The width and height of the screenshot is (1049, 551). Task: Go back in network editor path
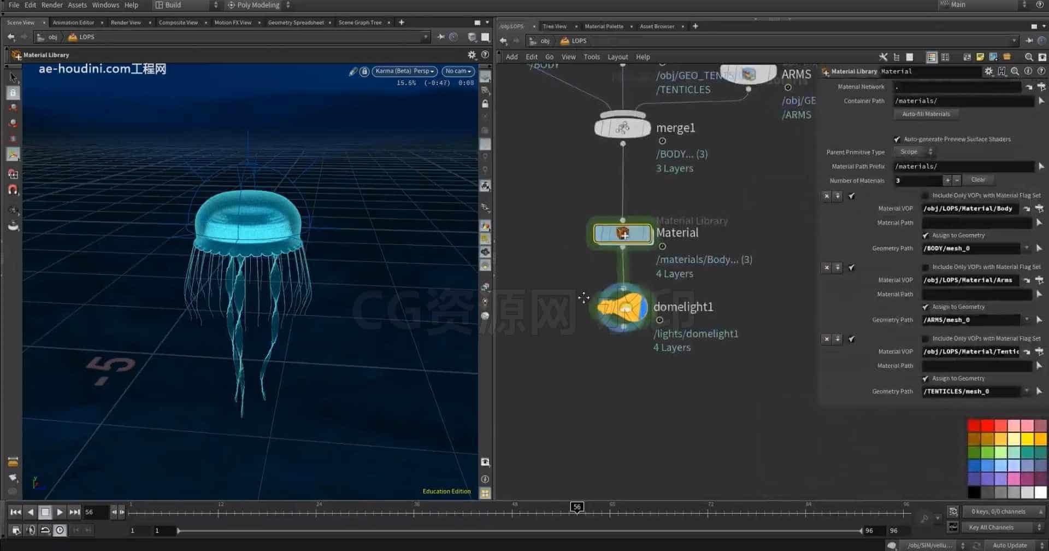(x=503, y=41)
